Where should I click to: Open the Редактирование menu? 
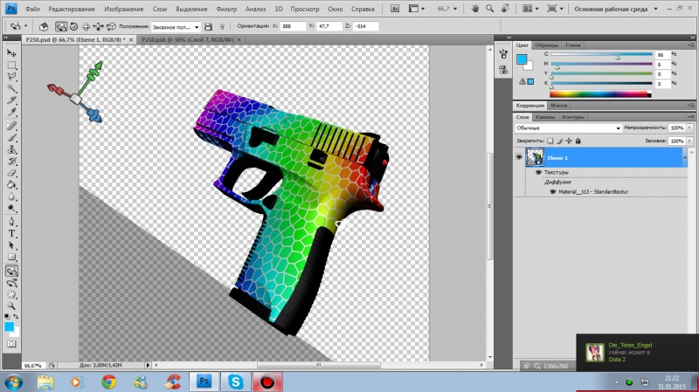click(x=72, y=9)
